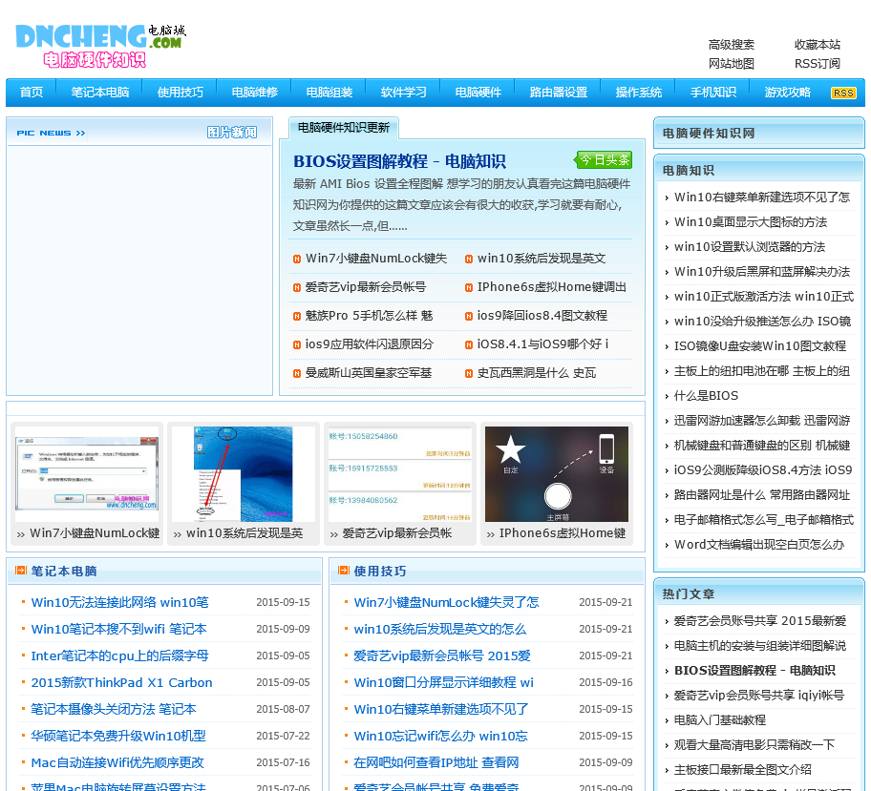Click the orange RSS icon in navbar

(843, 93)
